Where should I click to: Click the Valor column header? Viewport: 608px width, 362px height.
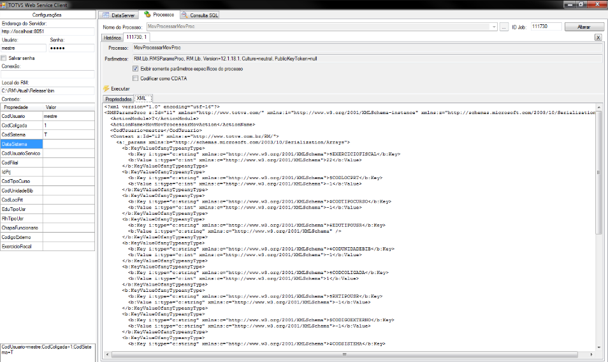[x=69, y=107]
